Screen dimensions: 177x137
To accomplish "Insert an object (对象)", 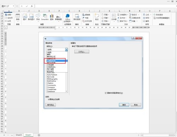I will pos(133,21).
